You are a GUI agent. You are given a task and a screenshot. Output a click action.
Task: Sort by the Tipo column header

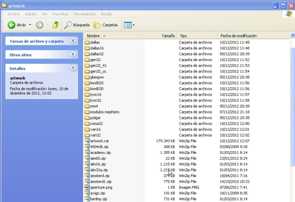point(197,36)
